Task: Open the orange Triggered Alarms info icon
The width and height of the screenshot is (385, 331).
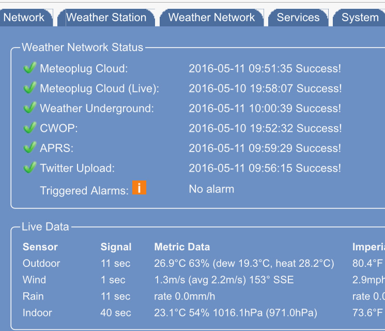Action: tap(139, 188)
